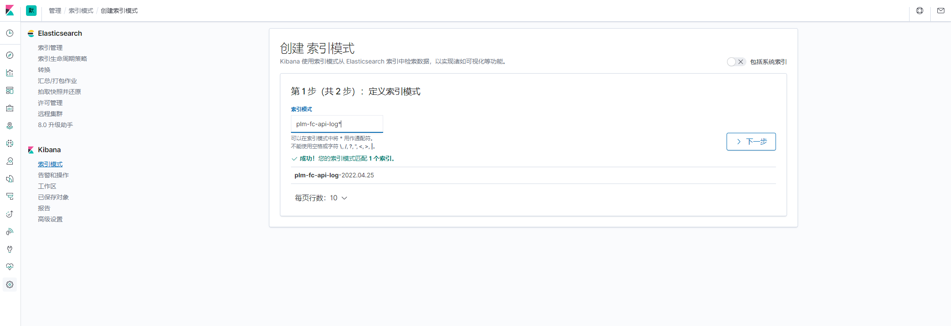
Task: Open the newsfeed mail icon
Action: pyautogui.click(x=941, y=11)
